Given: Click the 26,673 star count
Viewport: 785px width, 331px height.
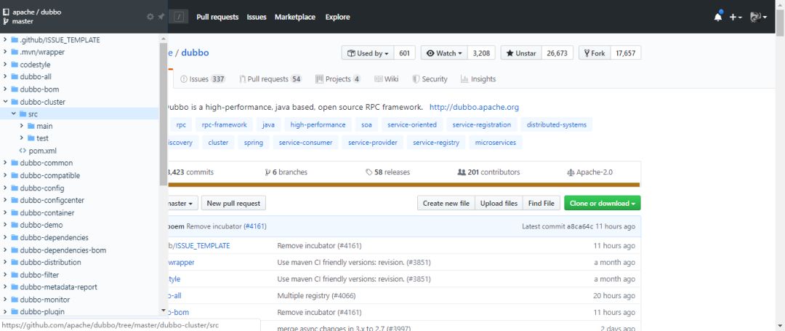Looking at the screenshot, I should tap(557, 53).
